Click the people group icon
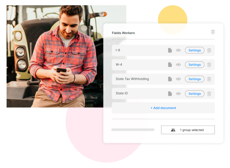 [173, 130]
